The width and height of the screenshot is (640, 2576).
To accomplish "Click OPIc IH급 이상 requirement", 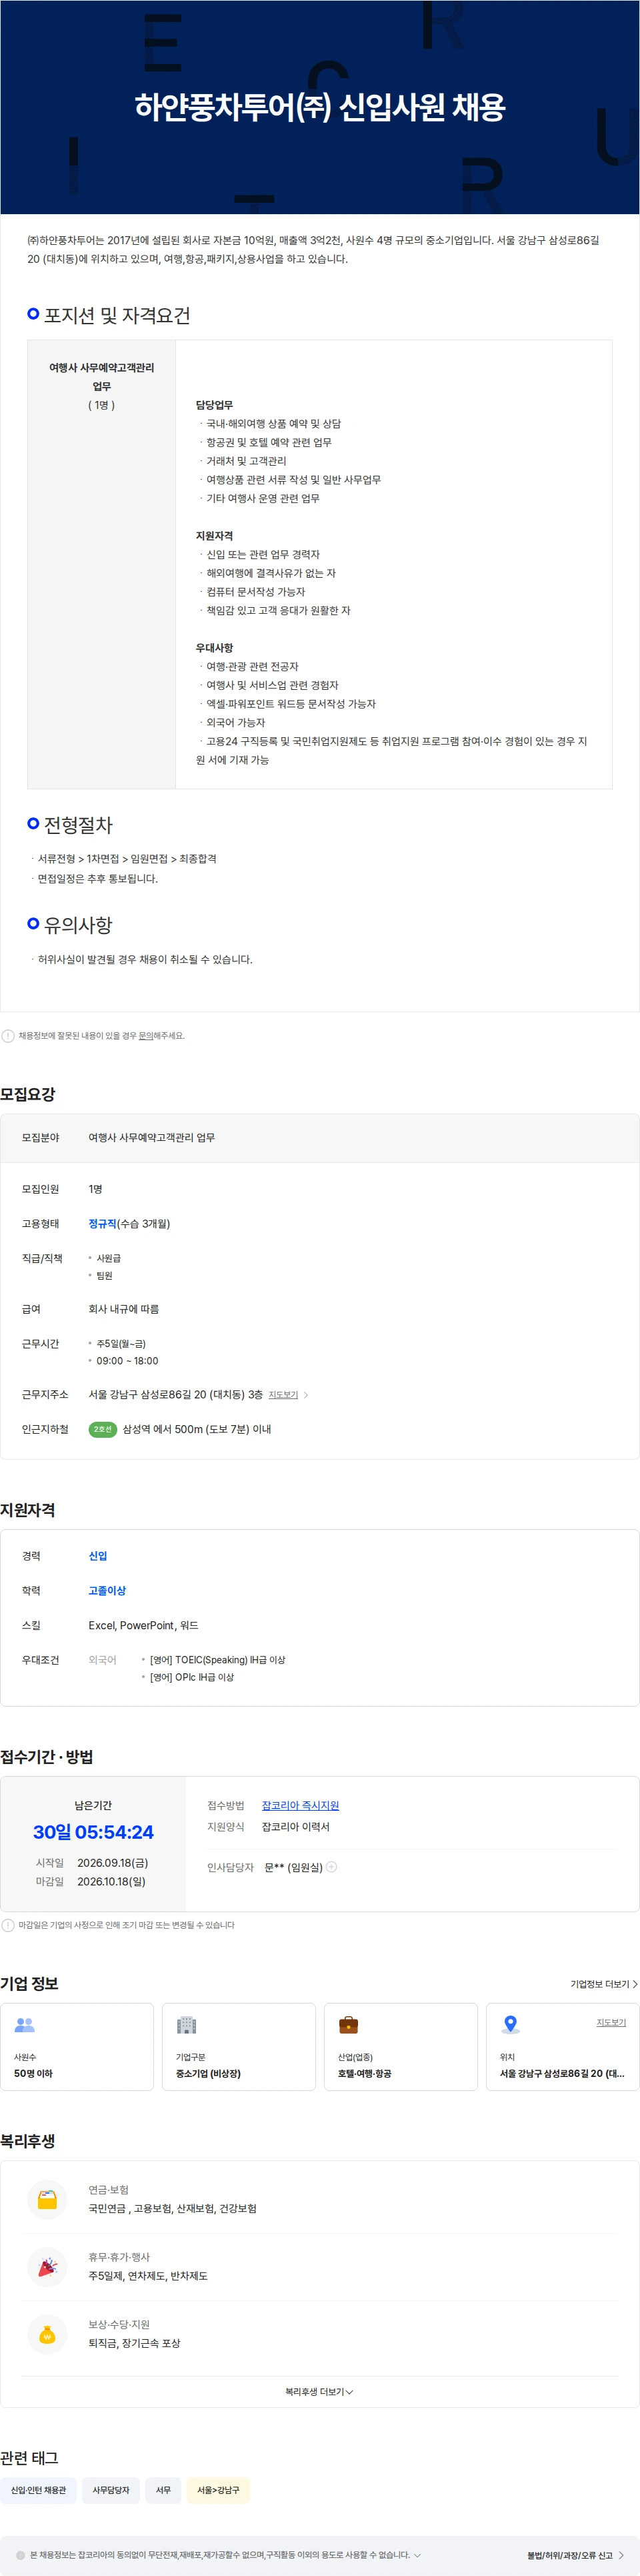I will click(191, 1678).
